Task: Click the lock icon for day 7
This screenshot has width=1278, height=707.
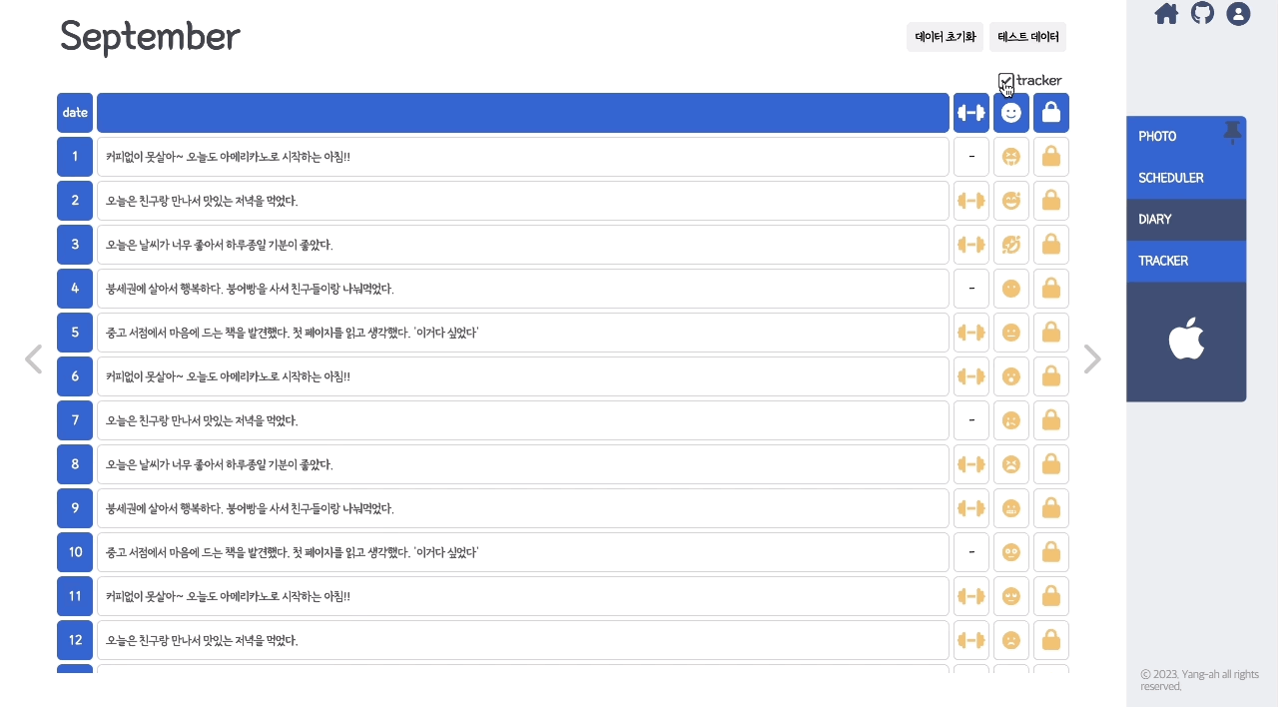Action: [1051, 420]
